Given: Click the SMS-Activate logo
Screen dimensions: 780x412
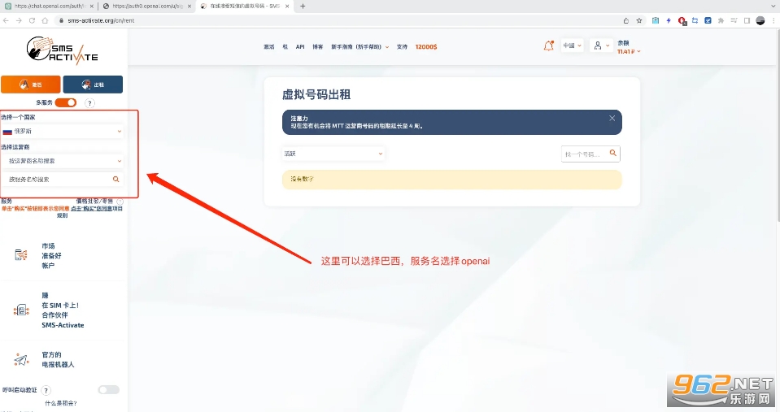Looking at the screenshot, I should [62, 50].
